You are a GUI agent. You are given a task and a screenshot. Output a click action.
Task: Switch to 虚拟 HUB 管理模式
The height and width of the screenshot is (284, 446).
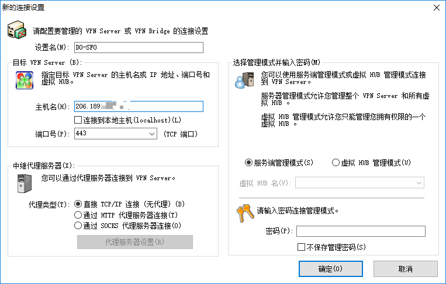click(x=336, y=163)
